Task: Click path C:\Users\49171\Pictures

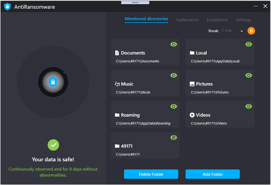Action: coord(210,92)
